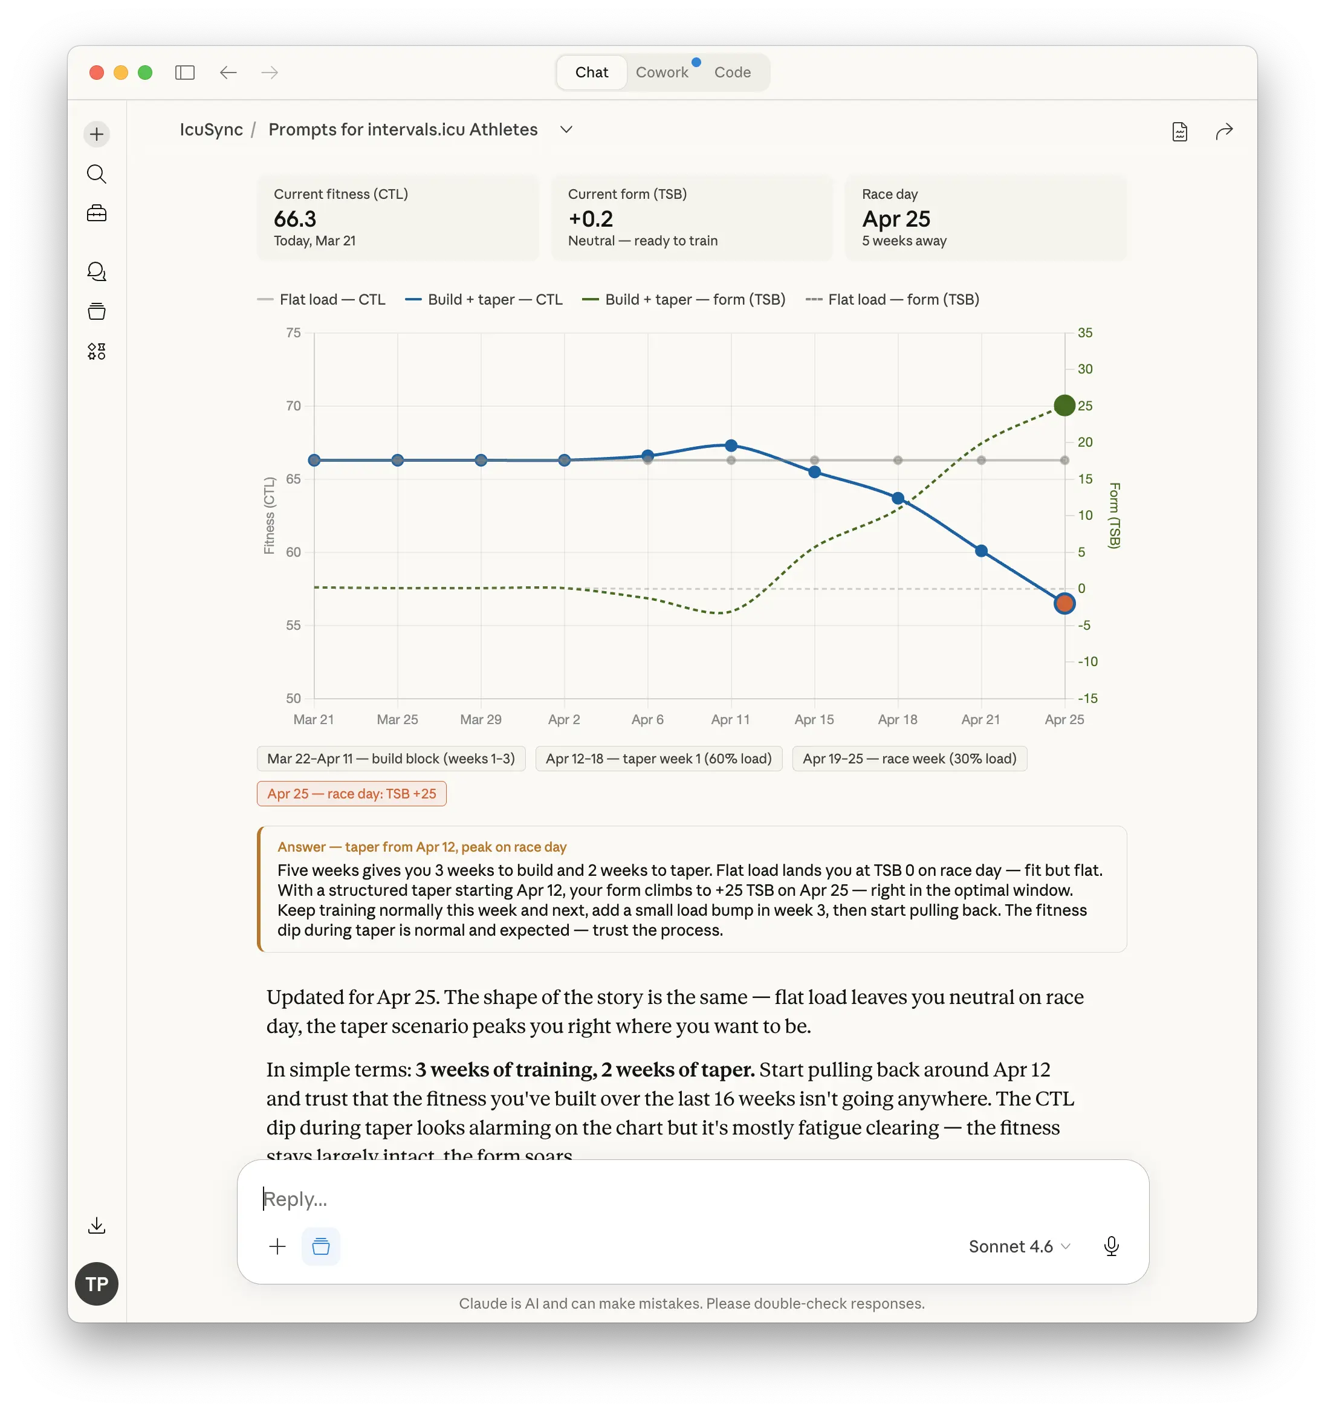Go back with the left arrow

(x=228, y=73)
